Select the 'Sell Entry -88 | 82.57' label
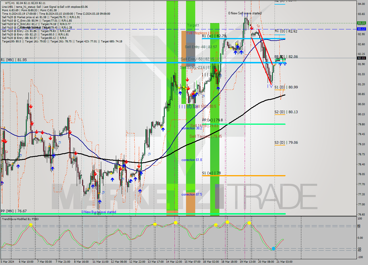 pyautogui.click(x=201, y=47)
